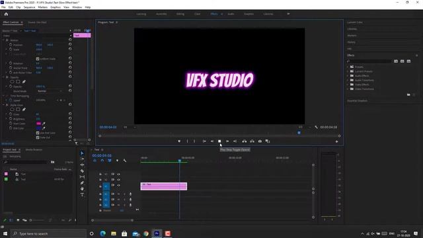The height and width of the screenshot is (238, 423).
Task: Toggle Uniform Scale checkbox
Action: pos(38,59)
